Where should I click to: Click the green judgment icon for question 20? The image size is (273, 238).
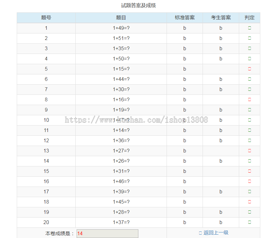point(249,222)
